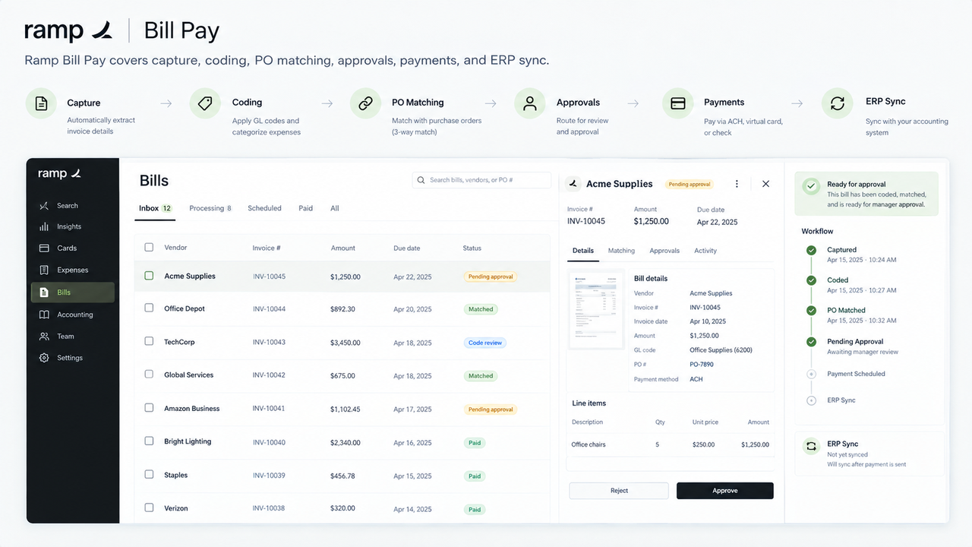Click the Ready for approval check icon
972x547 pixels.
pyautogui.click(x=812, y=185)
